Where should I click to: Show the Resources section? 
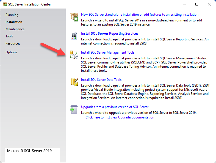(x=13, y=43)
